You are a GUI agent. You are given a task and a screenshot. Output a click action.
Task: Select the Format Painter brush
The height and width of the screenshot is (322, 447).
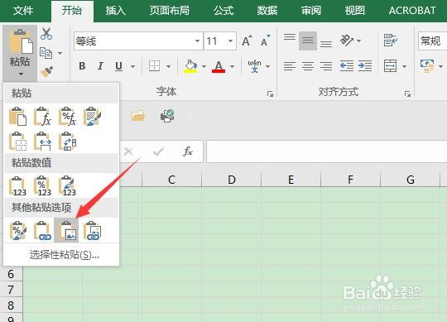(x=46, y=72)
